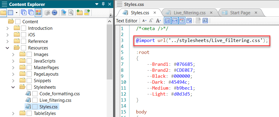This screenshot has height=117, width=279.
Task: Expand the JavaScripts folder
Action: (x=13, y=61)
